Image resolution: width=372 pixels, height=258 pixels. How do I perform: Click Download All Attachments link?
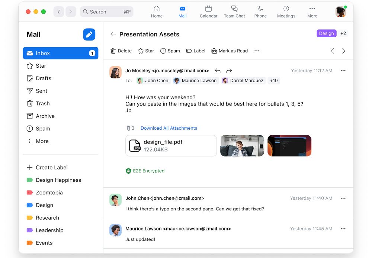169,128
